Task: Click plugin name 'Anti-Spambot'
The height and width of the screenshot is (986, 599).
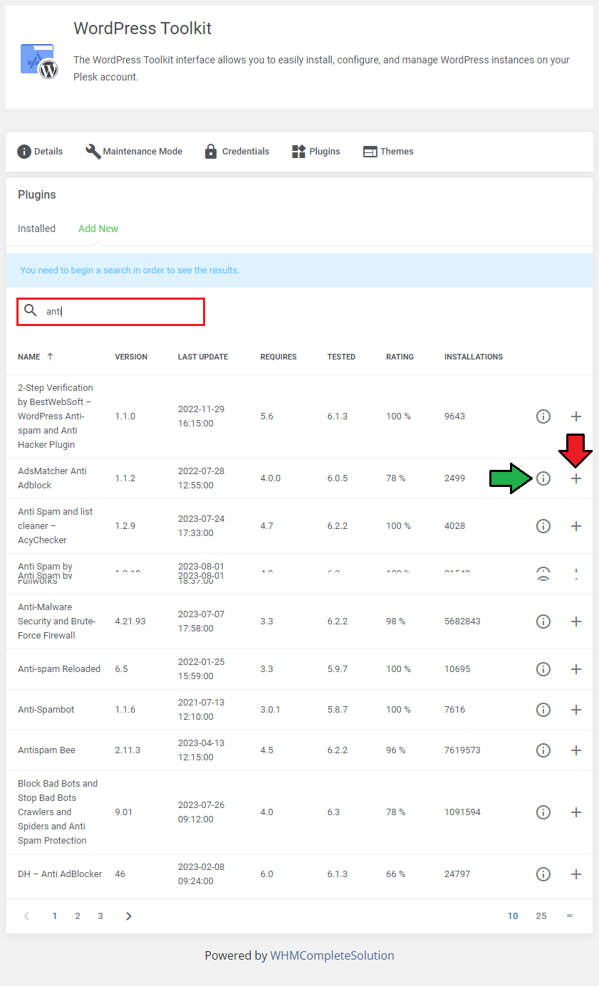Action: [x=46, y=710]
